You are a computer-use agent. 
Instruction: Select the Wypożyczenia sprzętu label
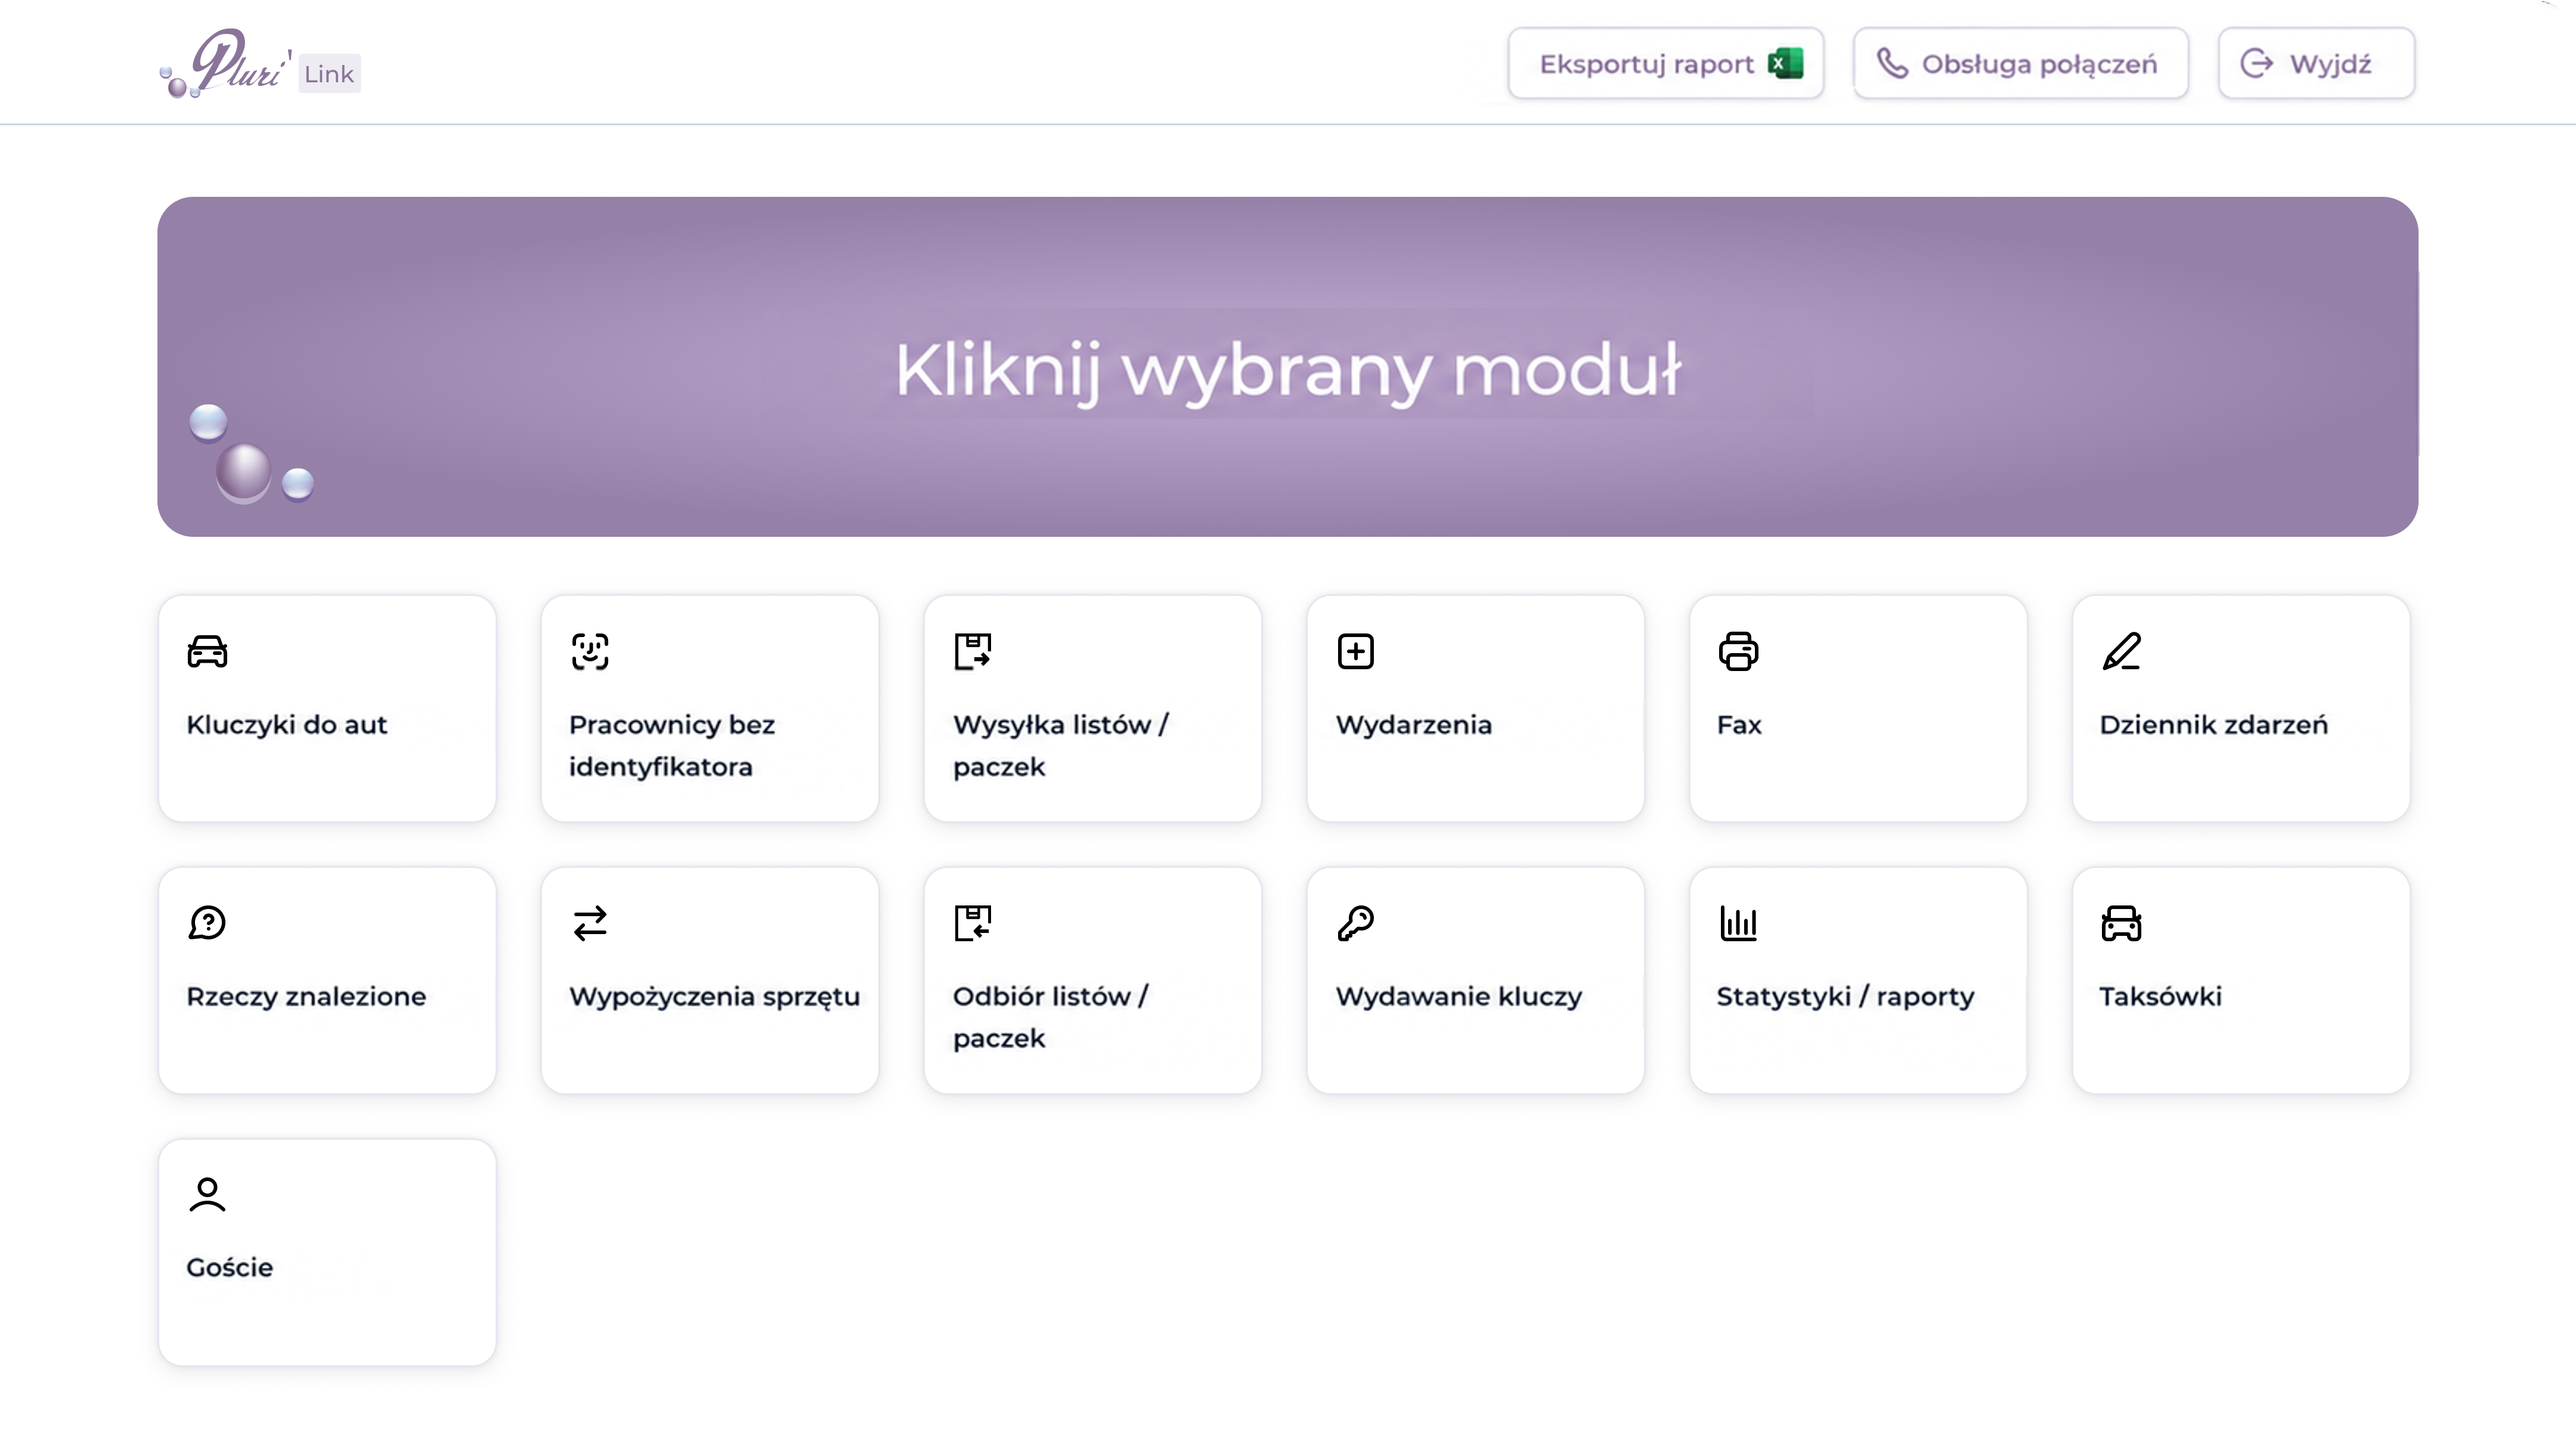click(x=714, y=996)
